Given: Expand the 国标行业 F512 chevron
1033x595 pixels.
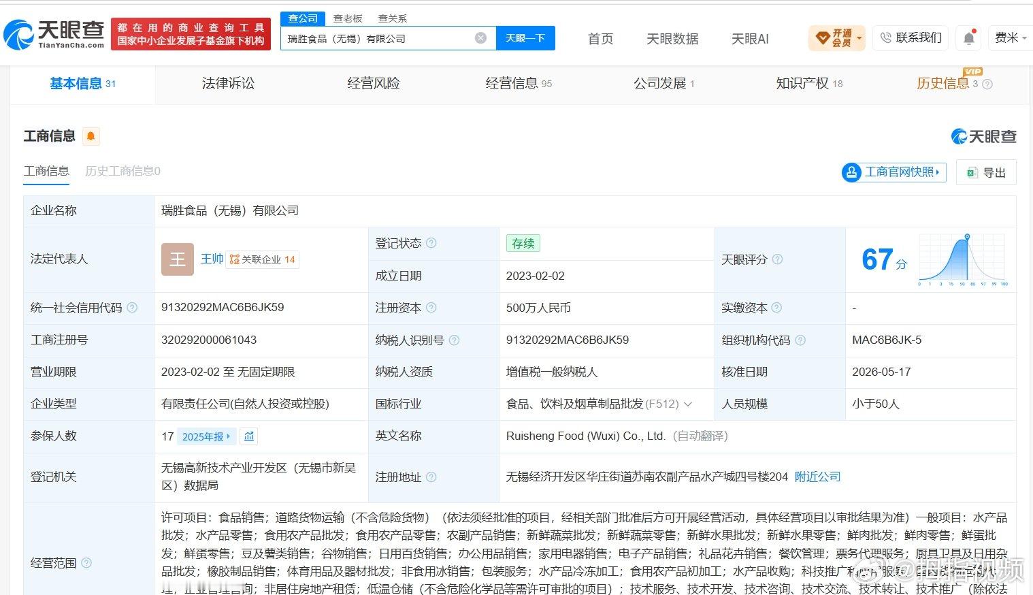Looking at the screenshot, I should 688,404.
